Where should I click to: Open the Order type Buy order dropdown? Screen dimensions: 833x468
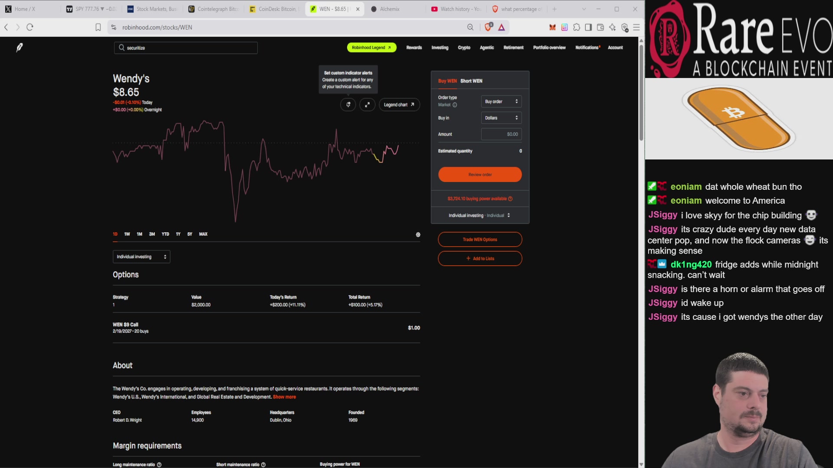[501, 101]
